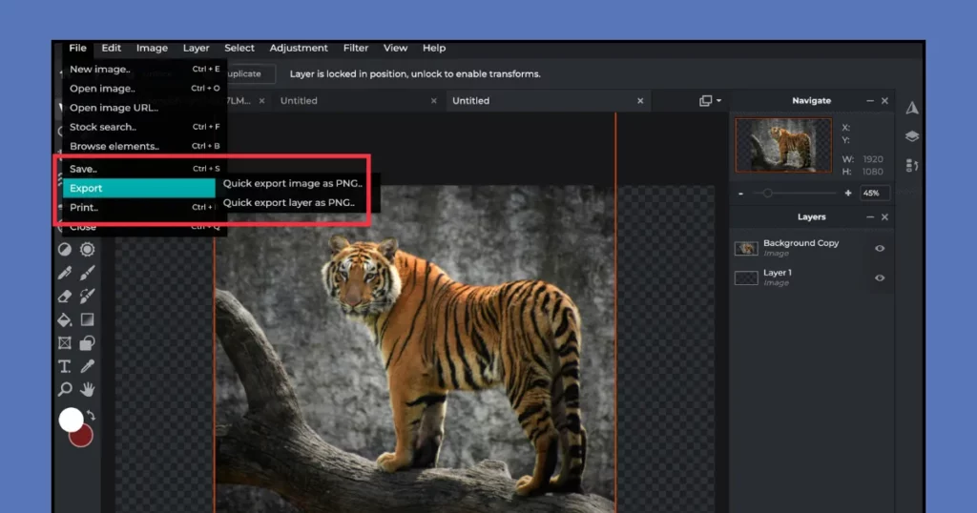The width and height of the screenshot is (977, 513).
Task: Click the zoom in plus button
Action: (x=847, y=194)
